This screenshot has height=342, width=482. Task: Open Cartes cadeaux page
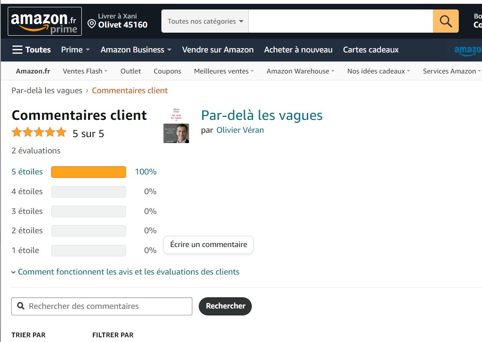click(x=371, y=50)
